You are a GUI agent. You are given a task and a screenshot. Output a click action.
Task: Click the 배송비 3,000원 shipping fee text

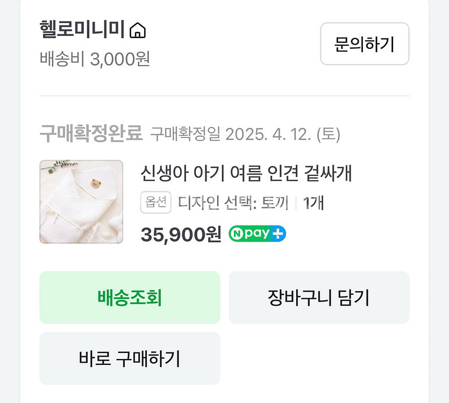95,59
